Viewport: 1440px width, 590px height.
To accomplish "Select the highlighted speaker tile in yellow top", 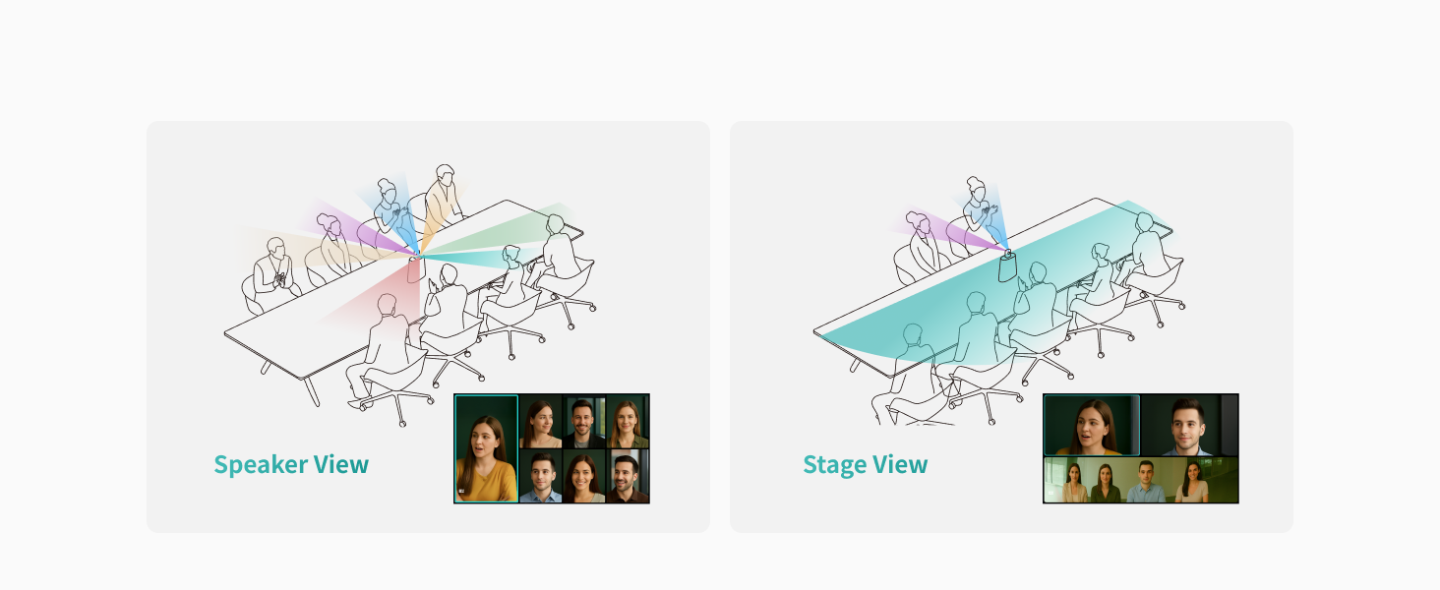I will [486, 448].
